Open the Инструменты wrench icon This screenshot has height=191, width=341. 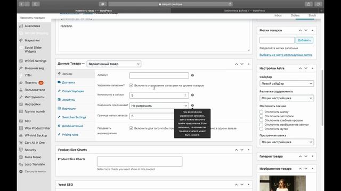21,97
